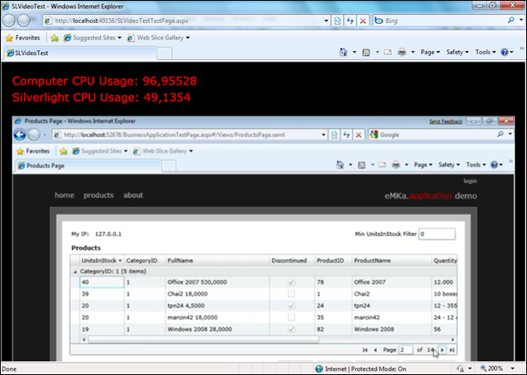Sort by UnitsInStock column header
Image resolution: width=527 pixels, height=375 pixels.
click(x=102, y=261)
